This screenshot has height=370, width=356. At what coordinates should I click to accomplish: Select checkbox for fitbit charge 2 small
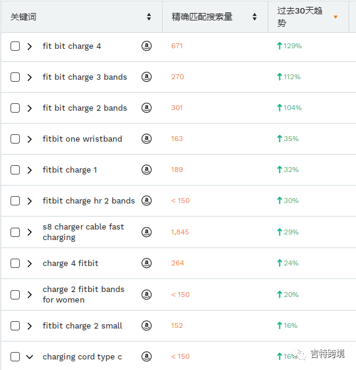(15, 325)
